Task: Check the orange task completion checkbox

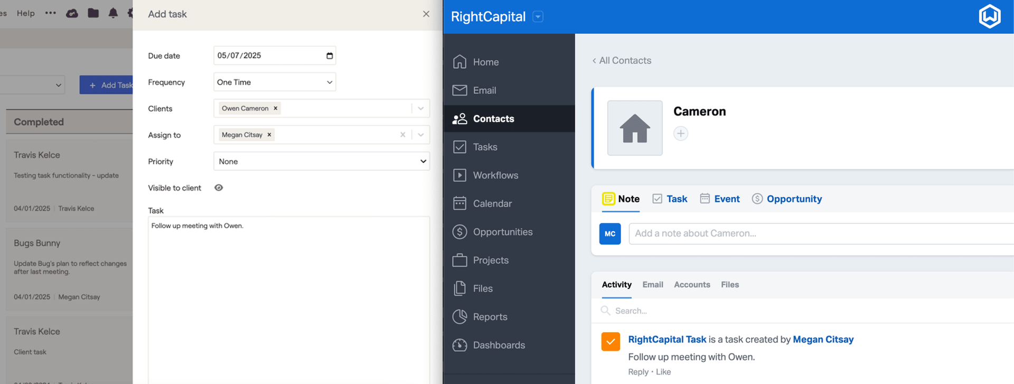Action: (x=611, y=342)
